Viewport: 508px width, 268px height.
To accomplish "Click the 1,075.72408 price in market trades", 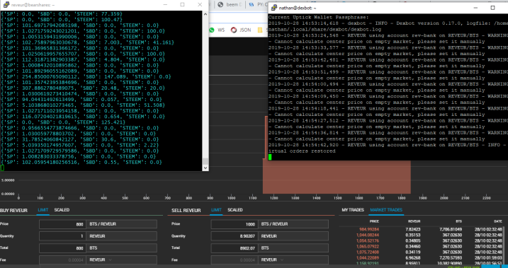I will (x=368, y=252).
